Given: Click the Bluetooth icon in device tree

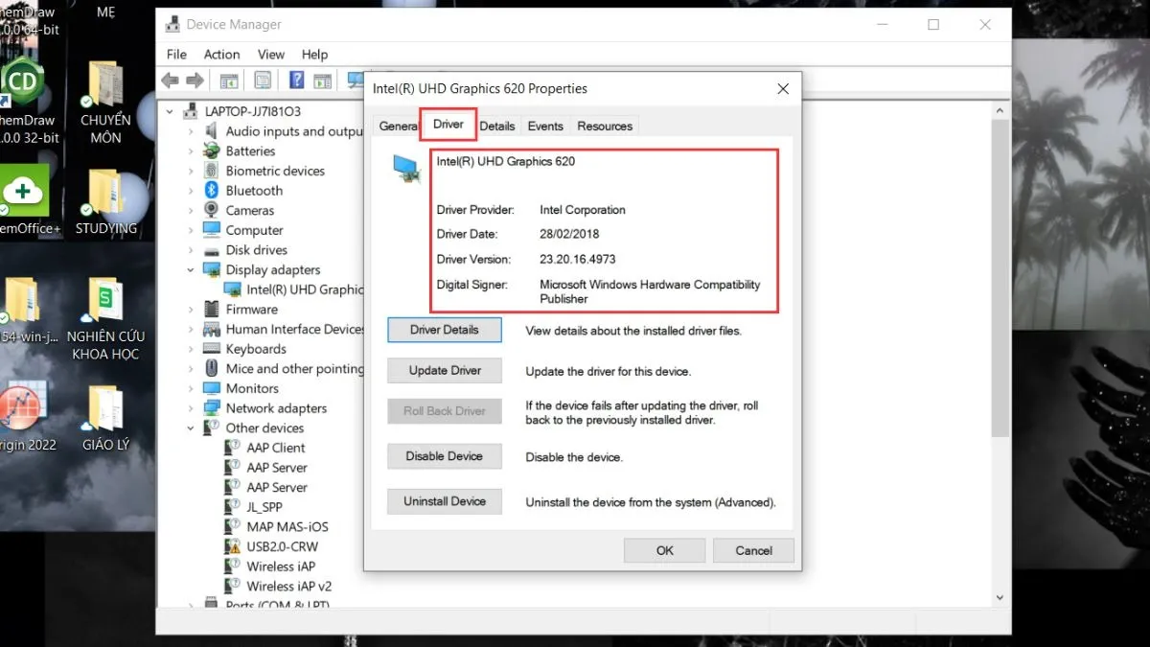Looking at the screenshot, I should pyautogui.click(x=212, y=191).
